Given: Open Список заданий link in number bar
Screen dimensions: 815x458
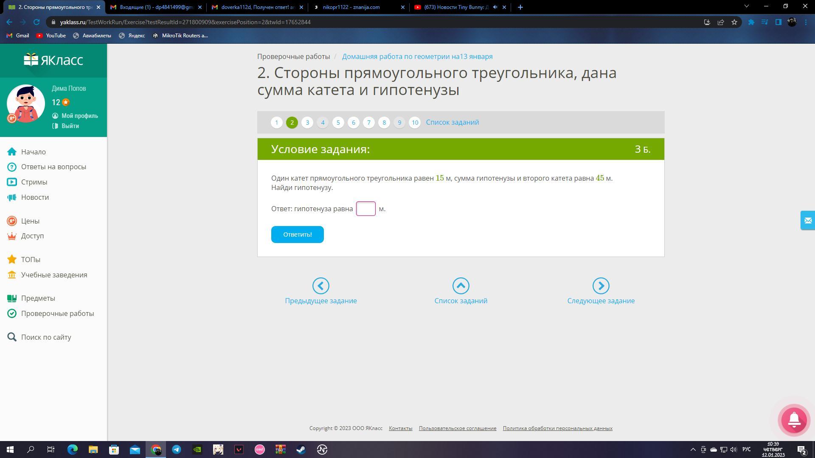Looking at the screenshot, I should (x=452, y=122).
